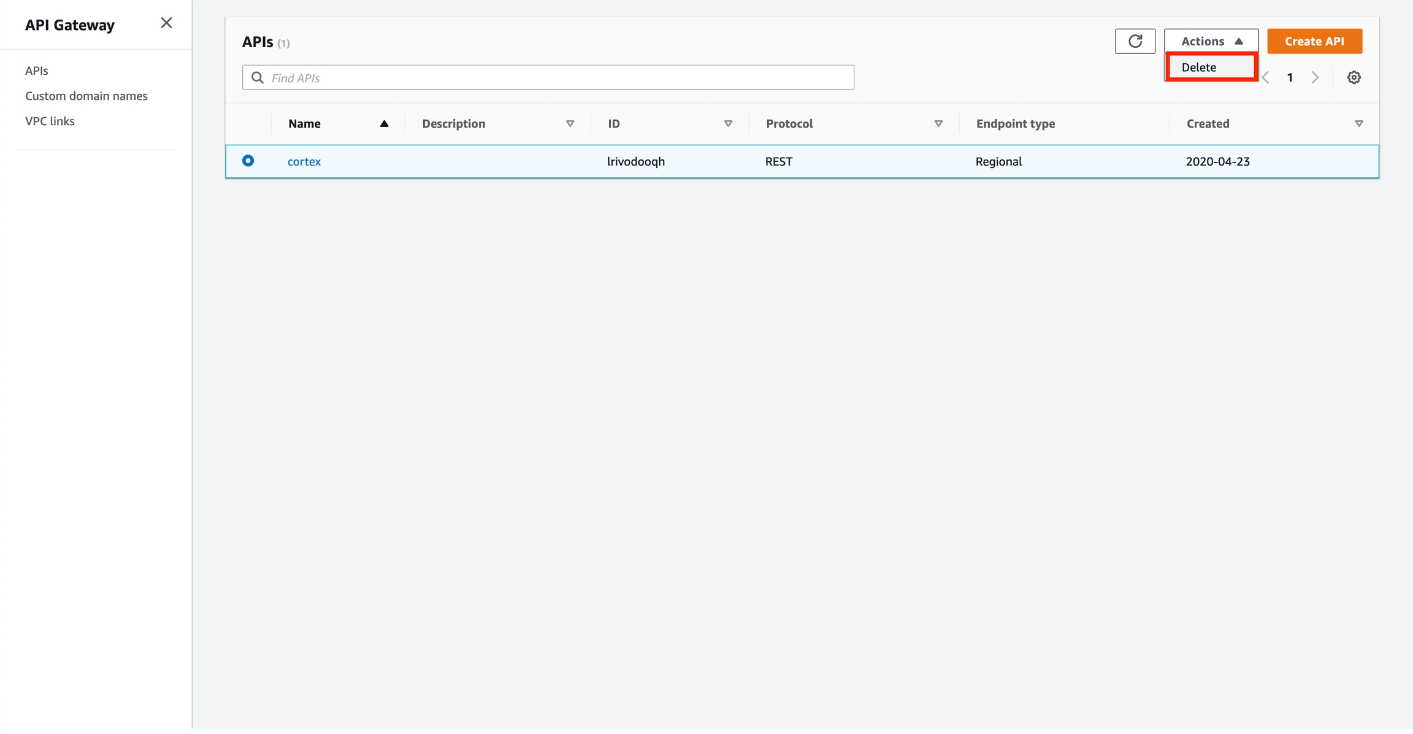Open Custom domain names in sidebar
1413x734 pixels.
tap(86, 96)
